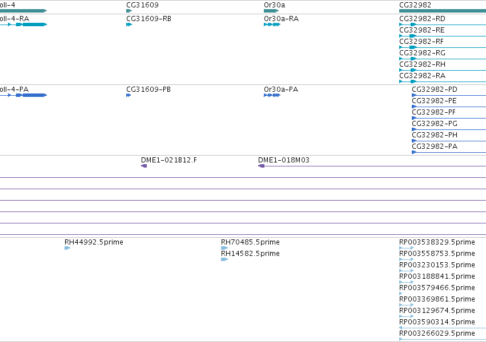Image resolution: width=486 pixels, height=342 pixels.
Task: Select protein CG32982-PA
Action: [435, 146]
